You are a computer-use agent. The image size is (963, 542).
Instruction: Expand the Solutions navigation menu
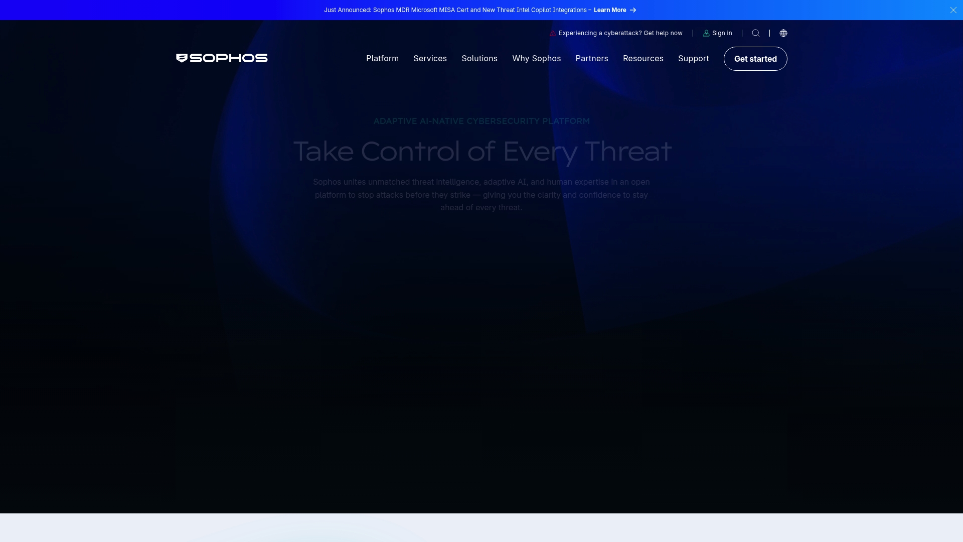[479, 59]
